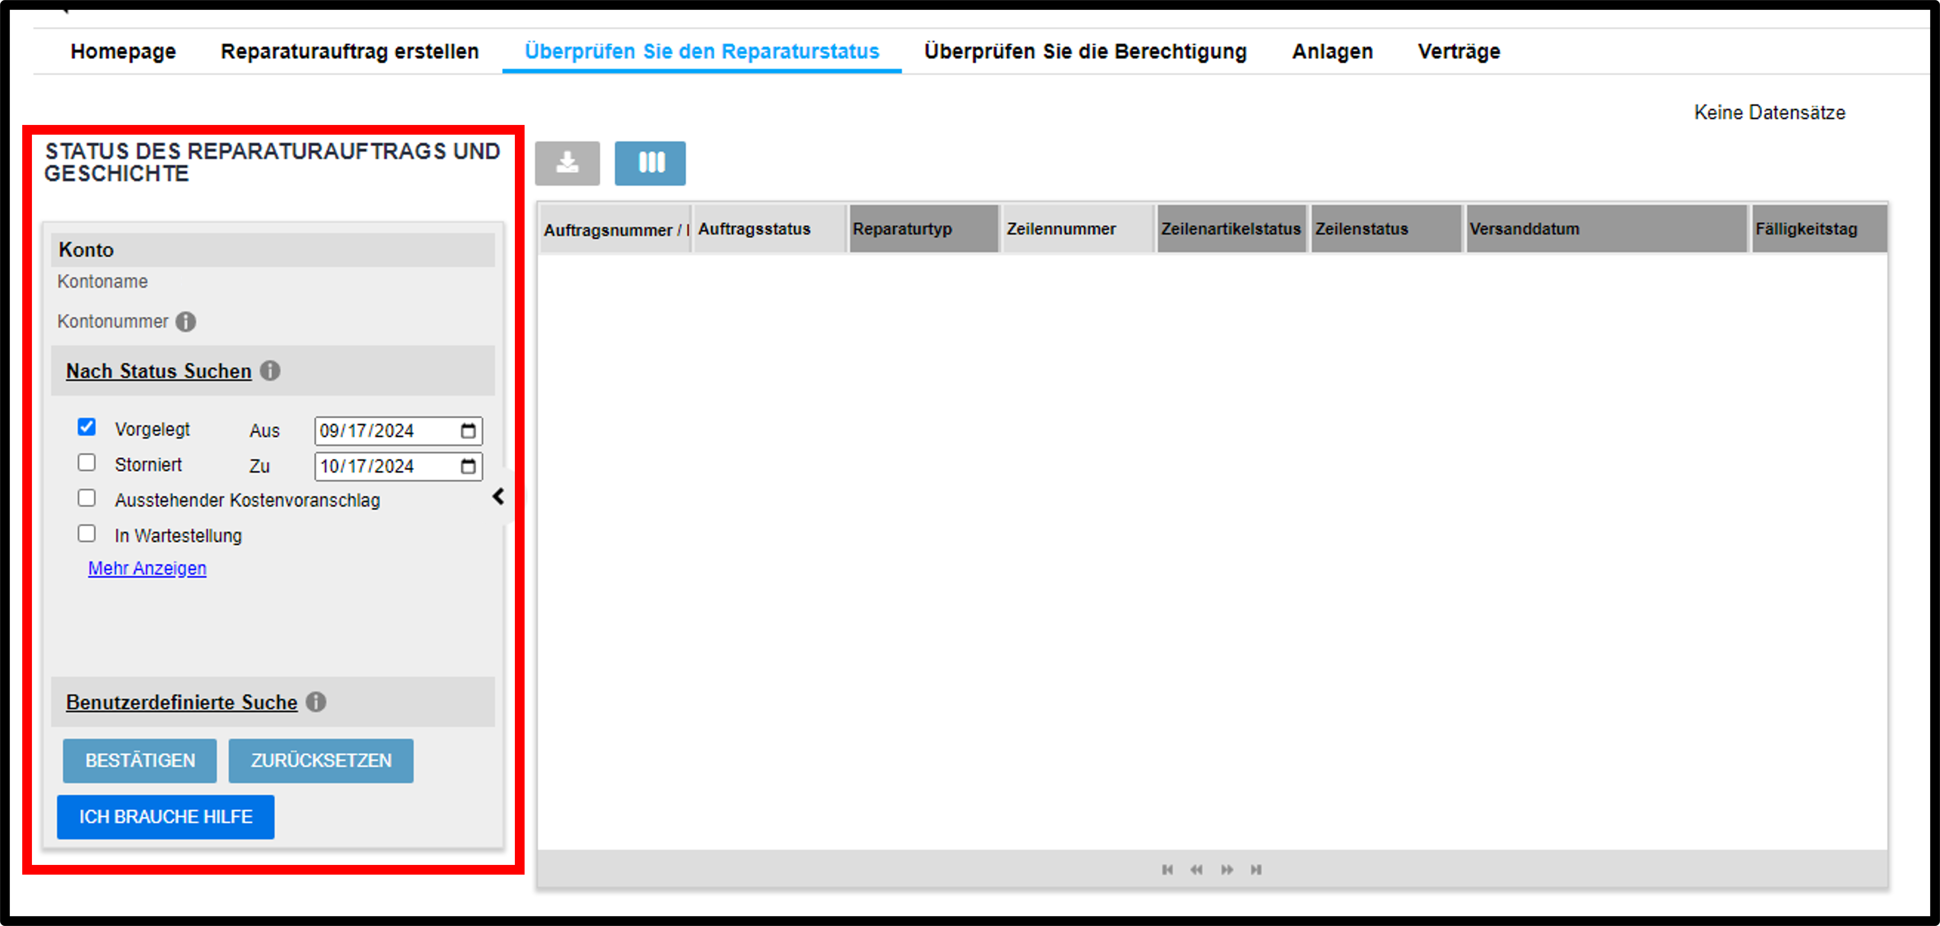Click the Aus date field 09/17/2024
The width and height of the screenshot is (1940, 926).
pos(398,431)
